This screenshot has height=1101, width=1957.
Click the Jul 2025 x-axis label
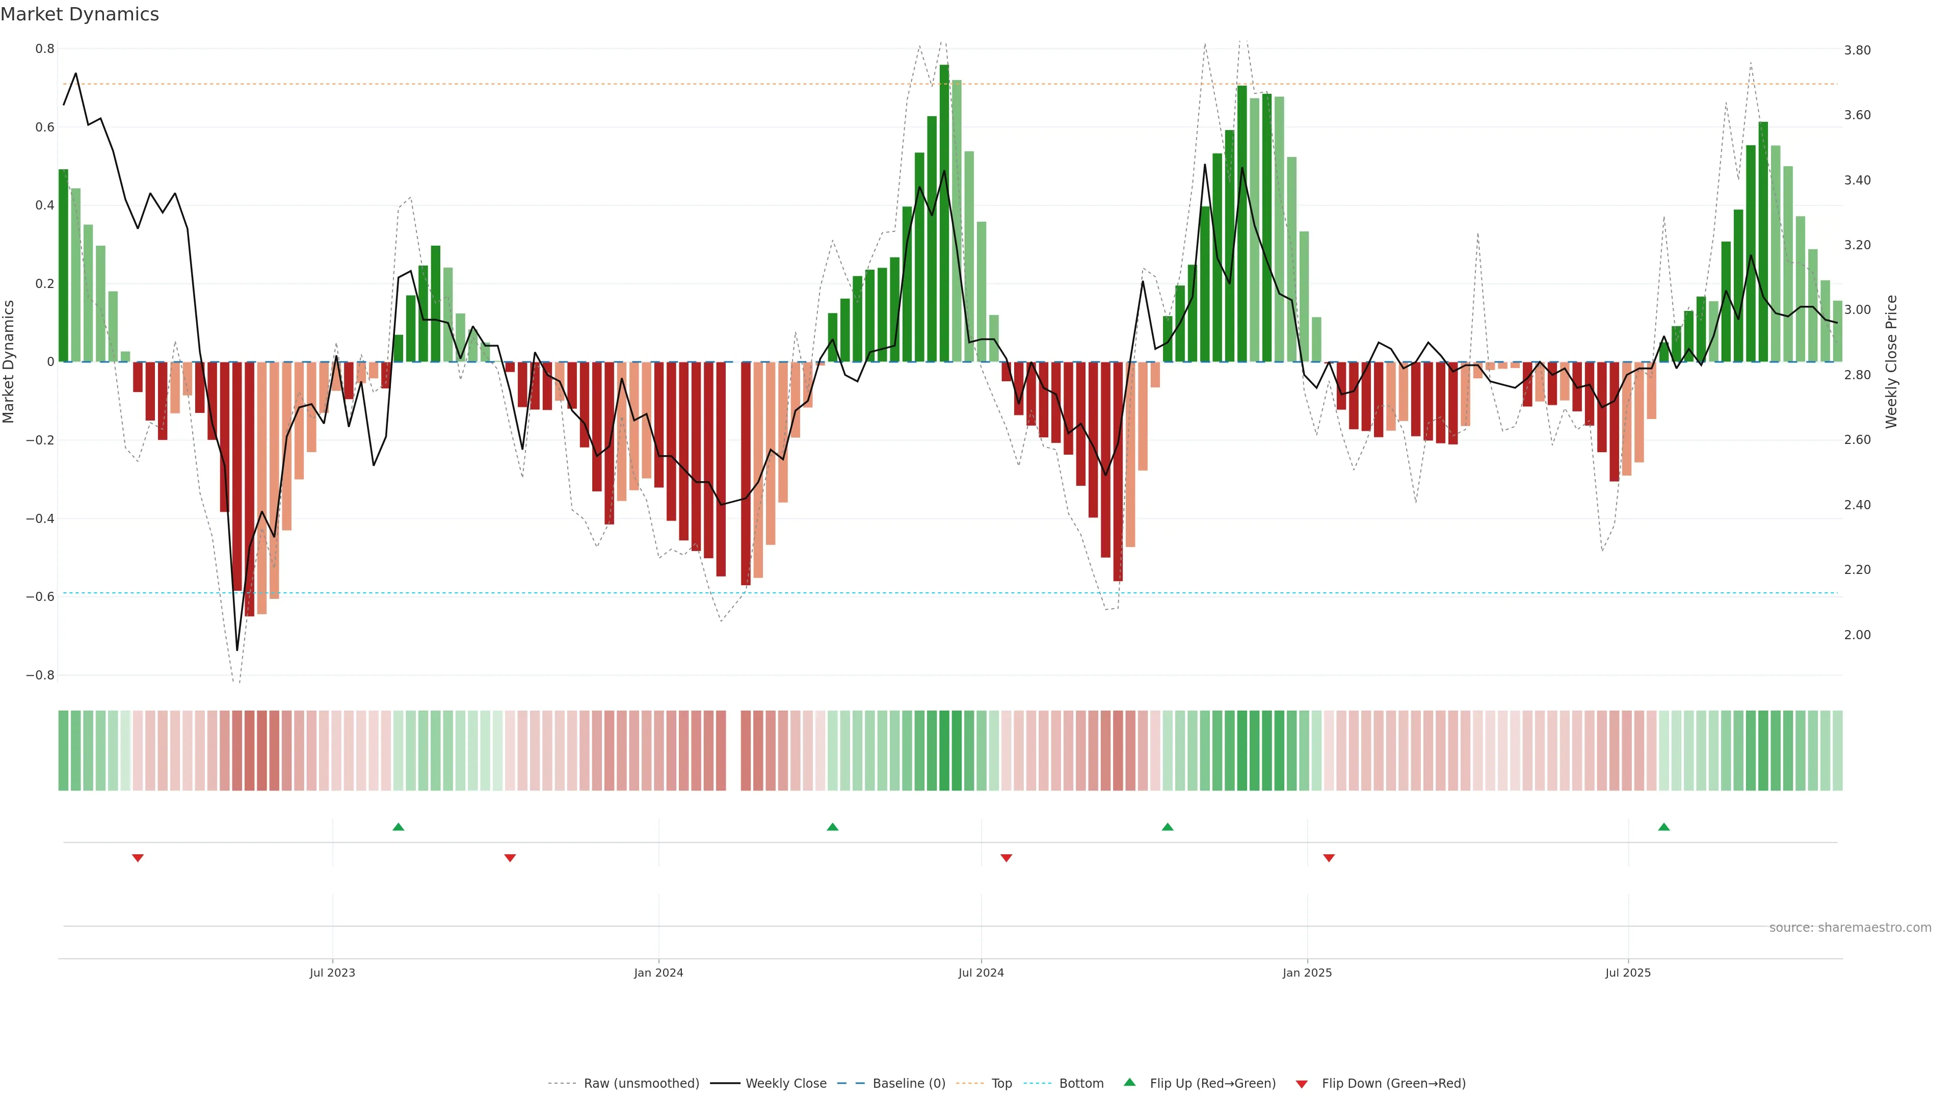[x=1628, y=973]
